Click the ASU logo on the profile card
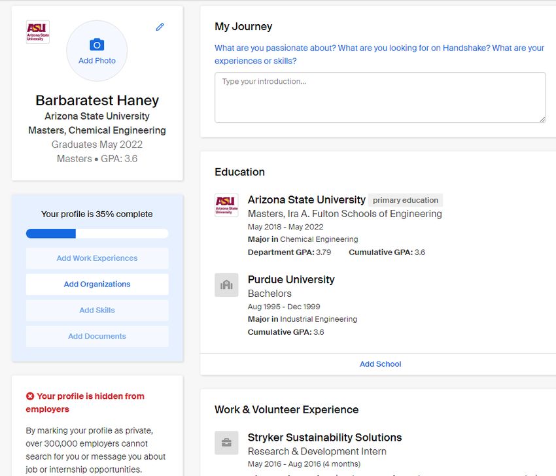This screenshot has width=556, height=476. point(37,32)
